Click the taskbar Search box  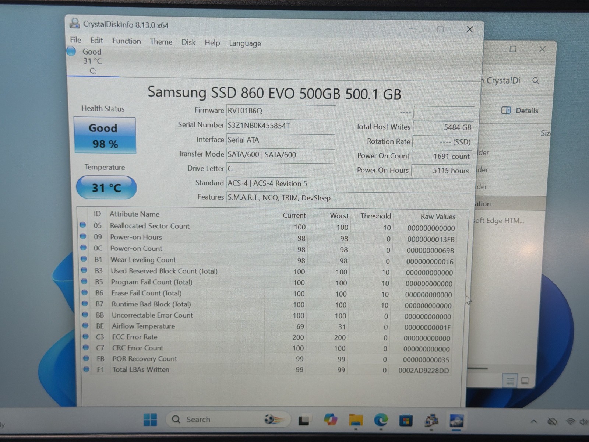(x=228, y=420)
